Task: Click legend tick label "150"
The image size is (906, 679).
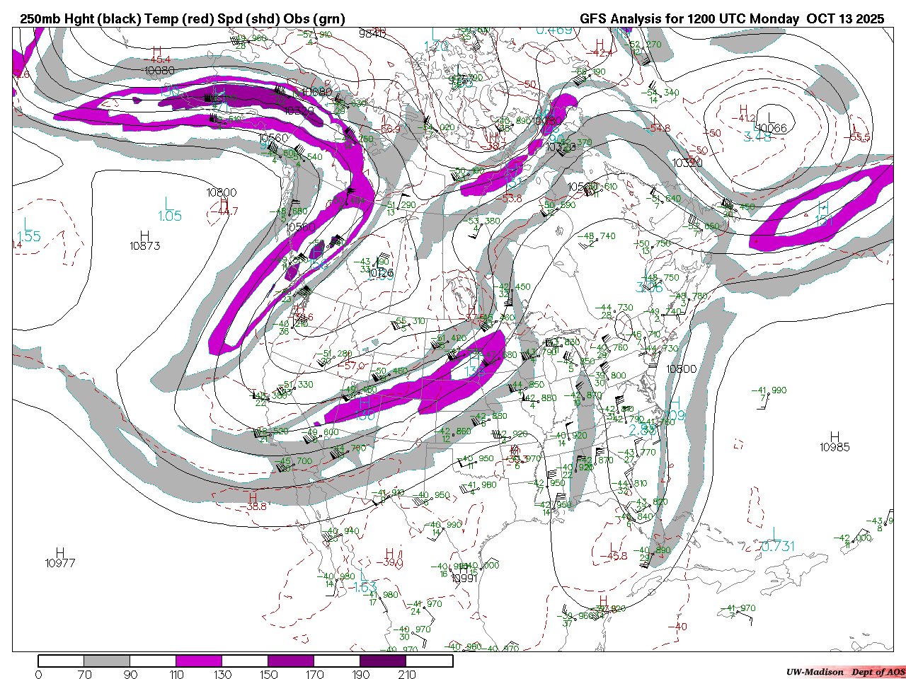Action: click(268, 674)
